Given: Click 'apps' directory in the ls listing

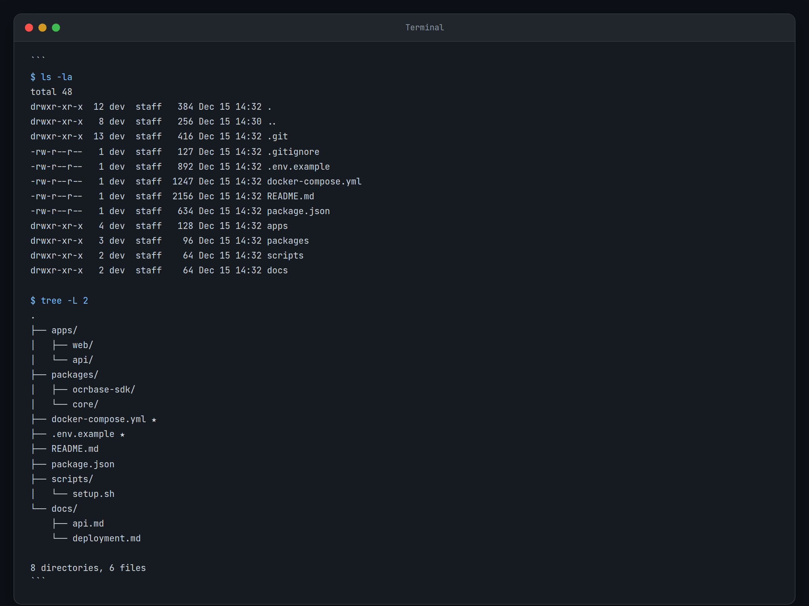Looking at the screenshot, I should pos(277,226).
